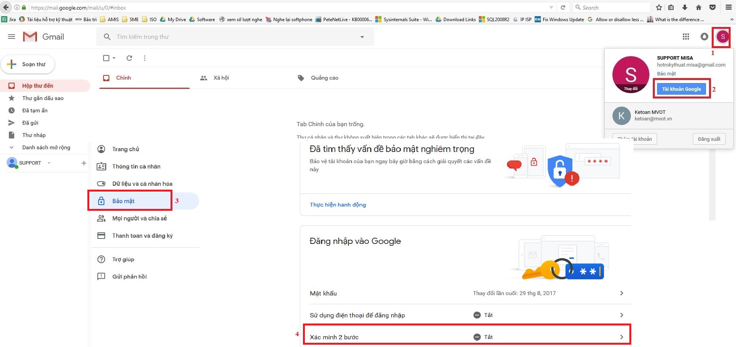This screenshot has height=347, width=736.
Task: Click the Gmail logo
Action: click(43, 37)
